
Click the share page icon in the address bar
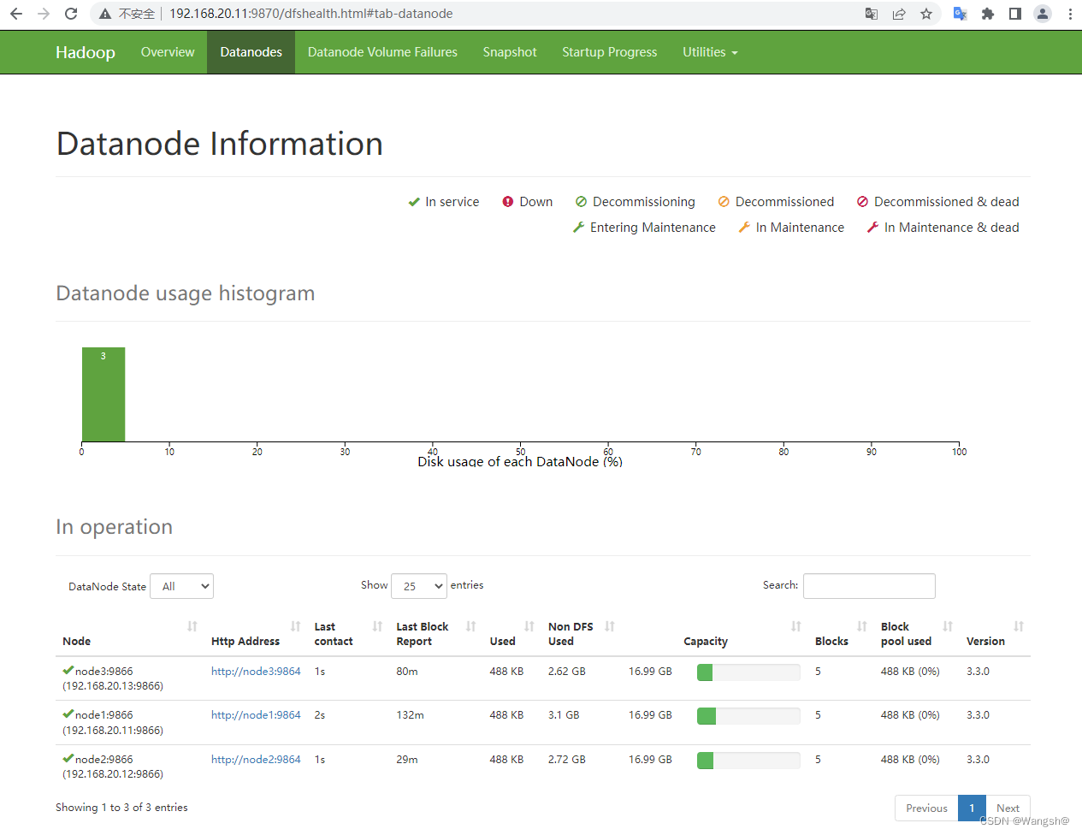click(899, 14)
